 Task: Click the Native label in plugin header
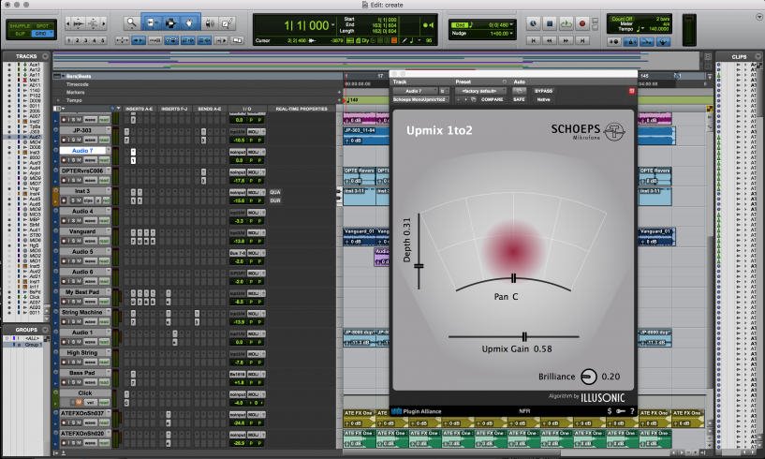pos(543,99)
